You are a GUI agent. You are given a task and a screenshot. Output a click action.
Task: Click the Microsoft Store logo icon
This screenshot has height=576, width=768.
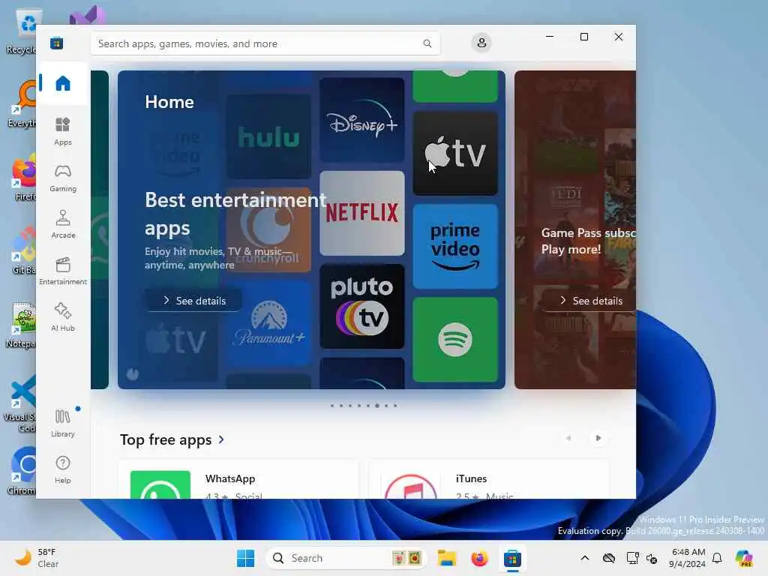pyautogui.click(x=57, y=43)
